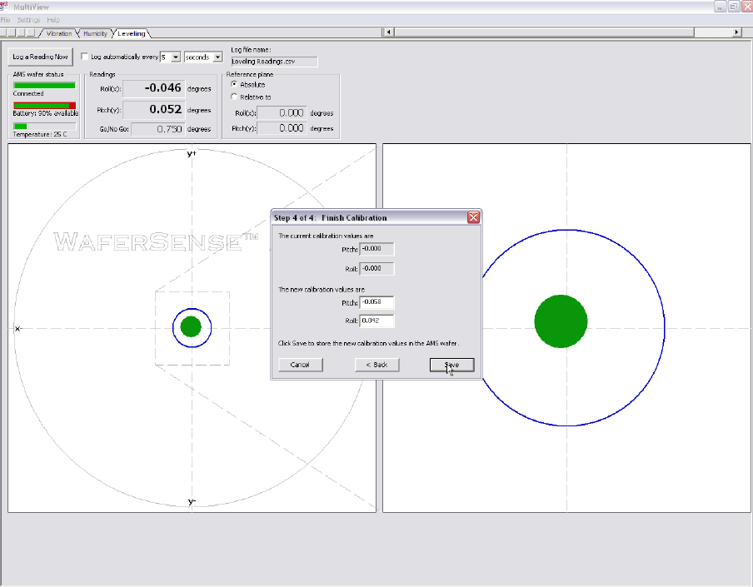
Task: Open the Help menu
Action: (53, 19)
